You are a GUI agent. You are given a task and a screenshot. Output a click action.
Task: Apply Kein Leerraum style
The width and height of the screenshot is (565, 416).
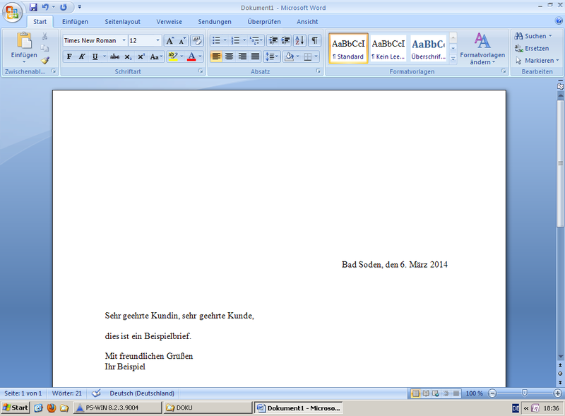[388, 48]
